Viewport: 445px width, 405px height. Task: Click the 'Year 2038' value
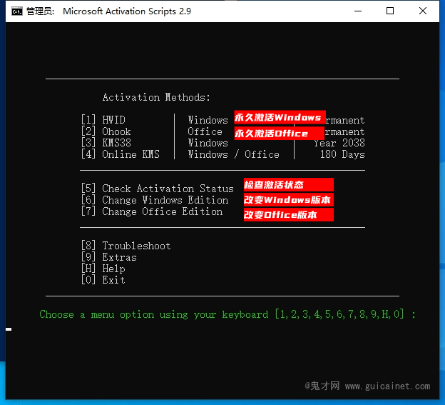coord(339,143)
